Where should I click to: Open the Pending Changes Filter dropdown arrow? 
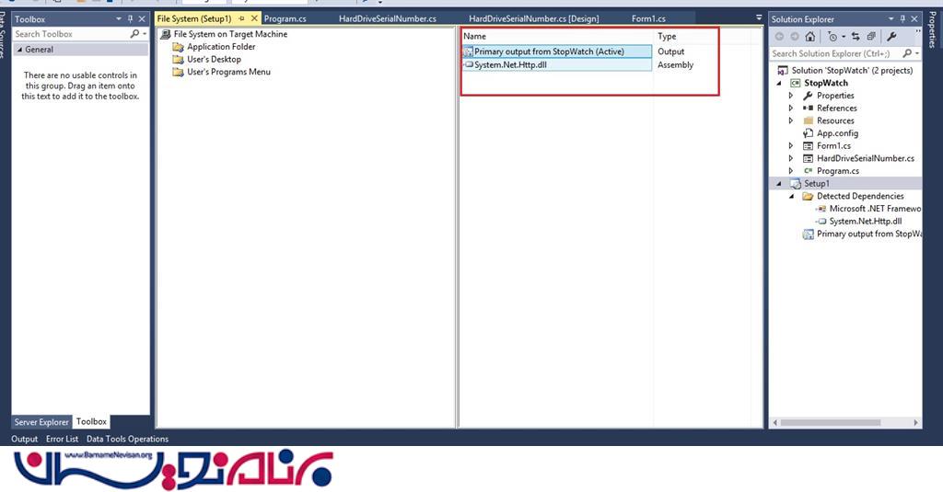[844, 37]
